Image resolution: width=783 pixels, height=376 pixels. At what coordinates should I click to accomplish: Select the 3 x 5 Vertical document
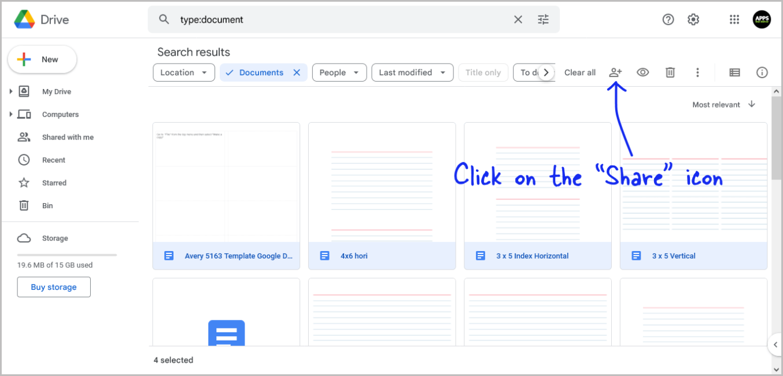693,196
